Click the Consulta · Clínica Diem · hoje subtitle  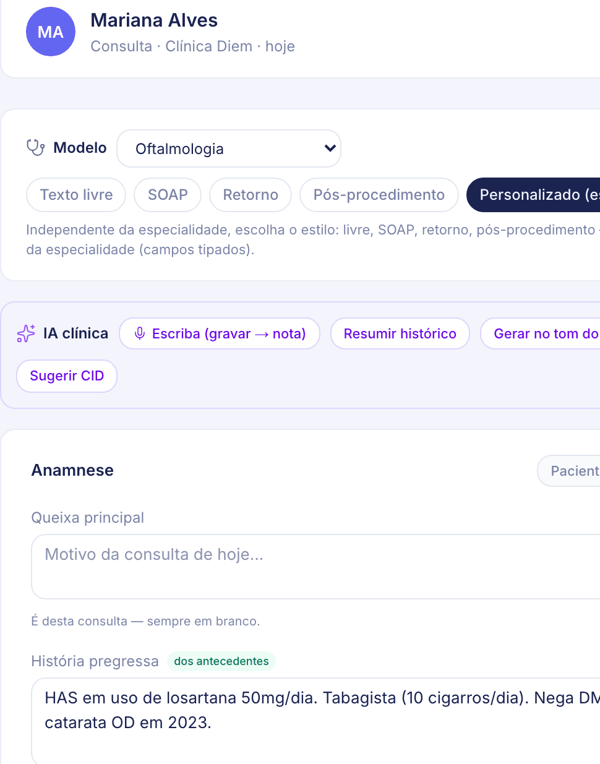[x=192, y=46]
